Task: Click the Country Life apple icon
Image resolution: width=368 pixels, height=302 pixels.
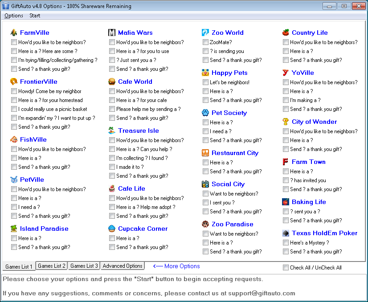Action: click(x=286, y=33)
